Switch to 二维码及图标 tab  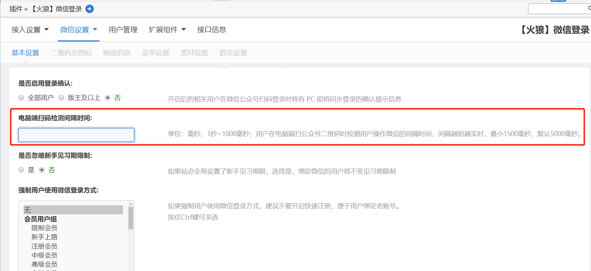click(x=71, y=53)
